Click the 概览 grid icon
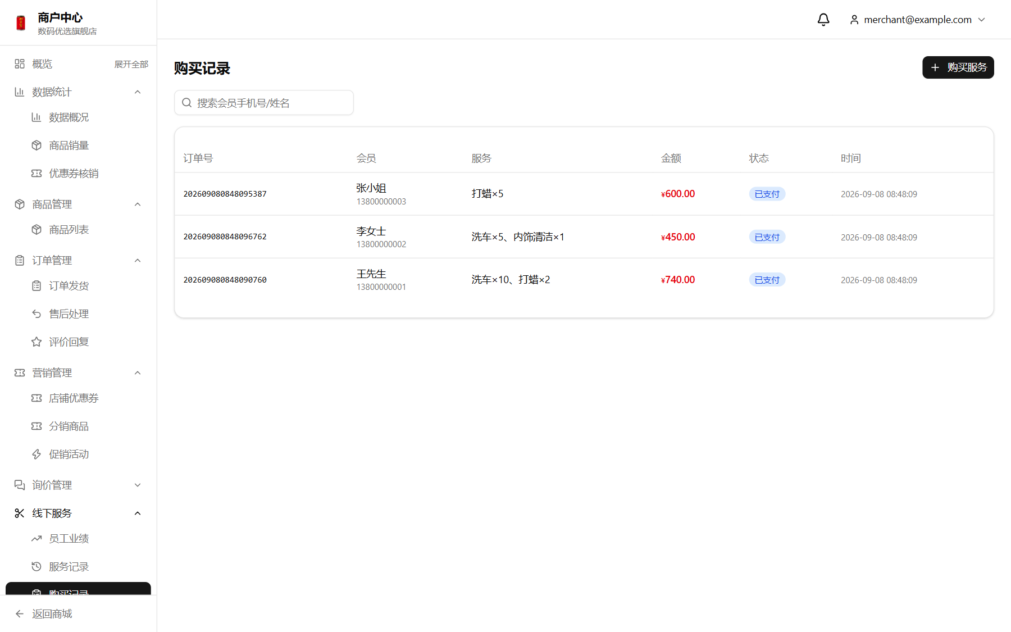The height and width of the screenshot is (632, 1011). (20, 64)
